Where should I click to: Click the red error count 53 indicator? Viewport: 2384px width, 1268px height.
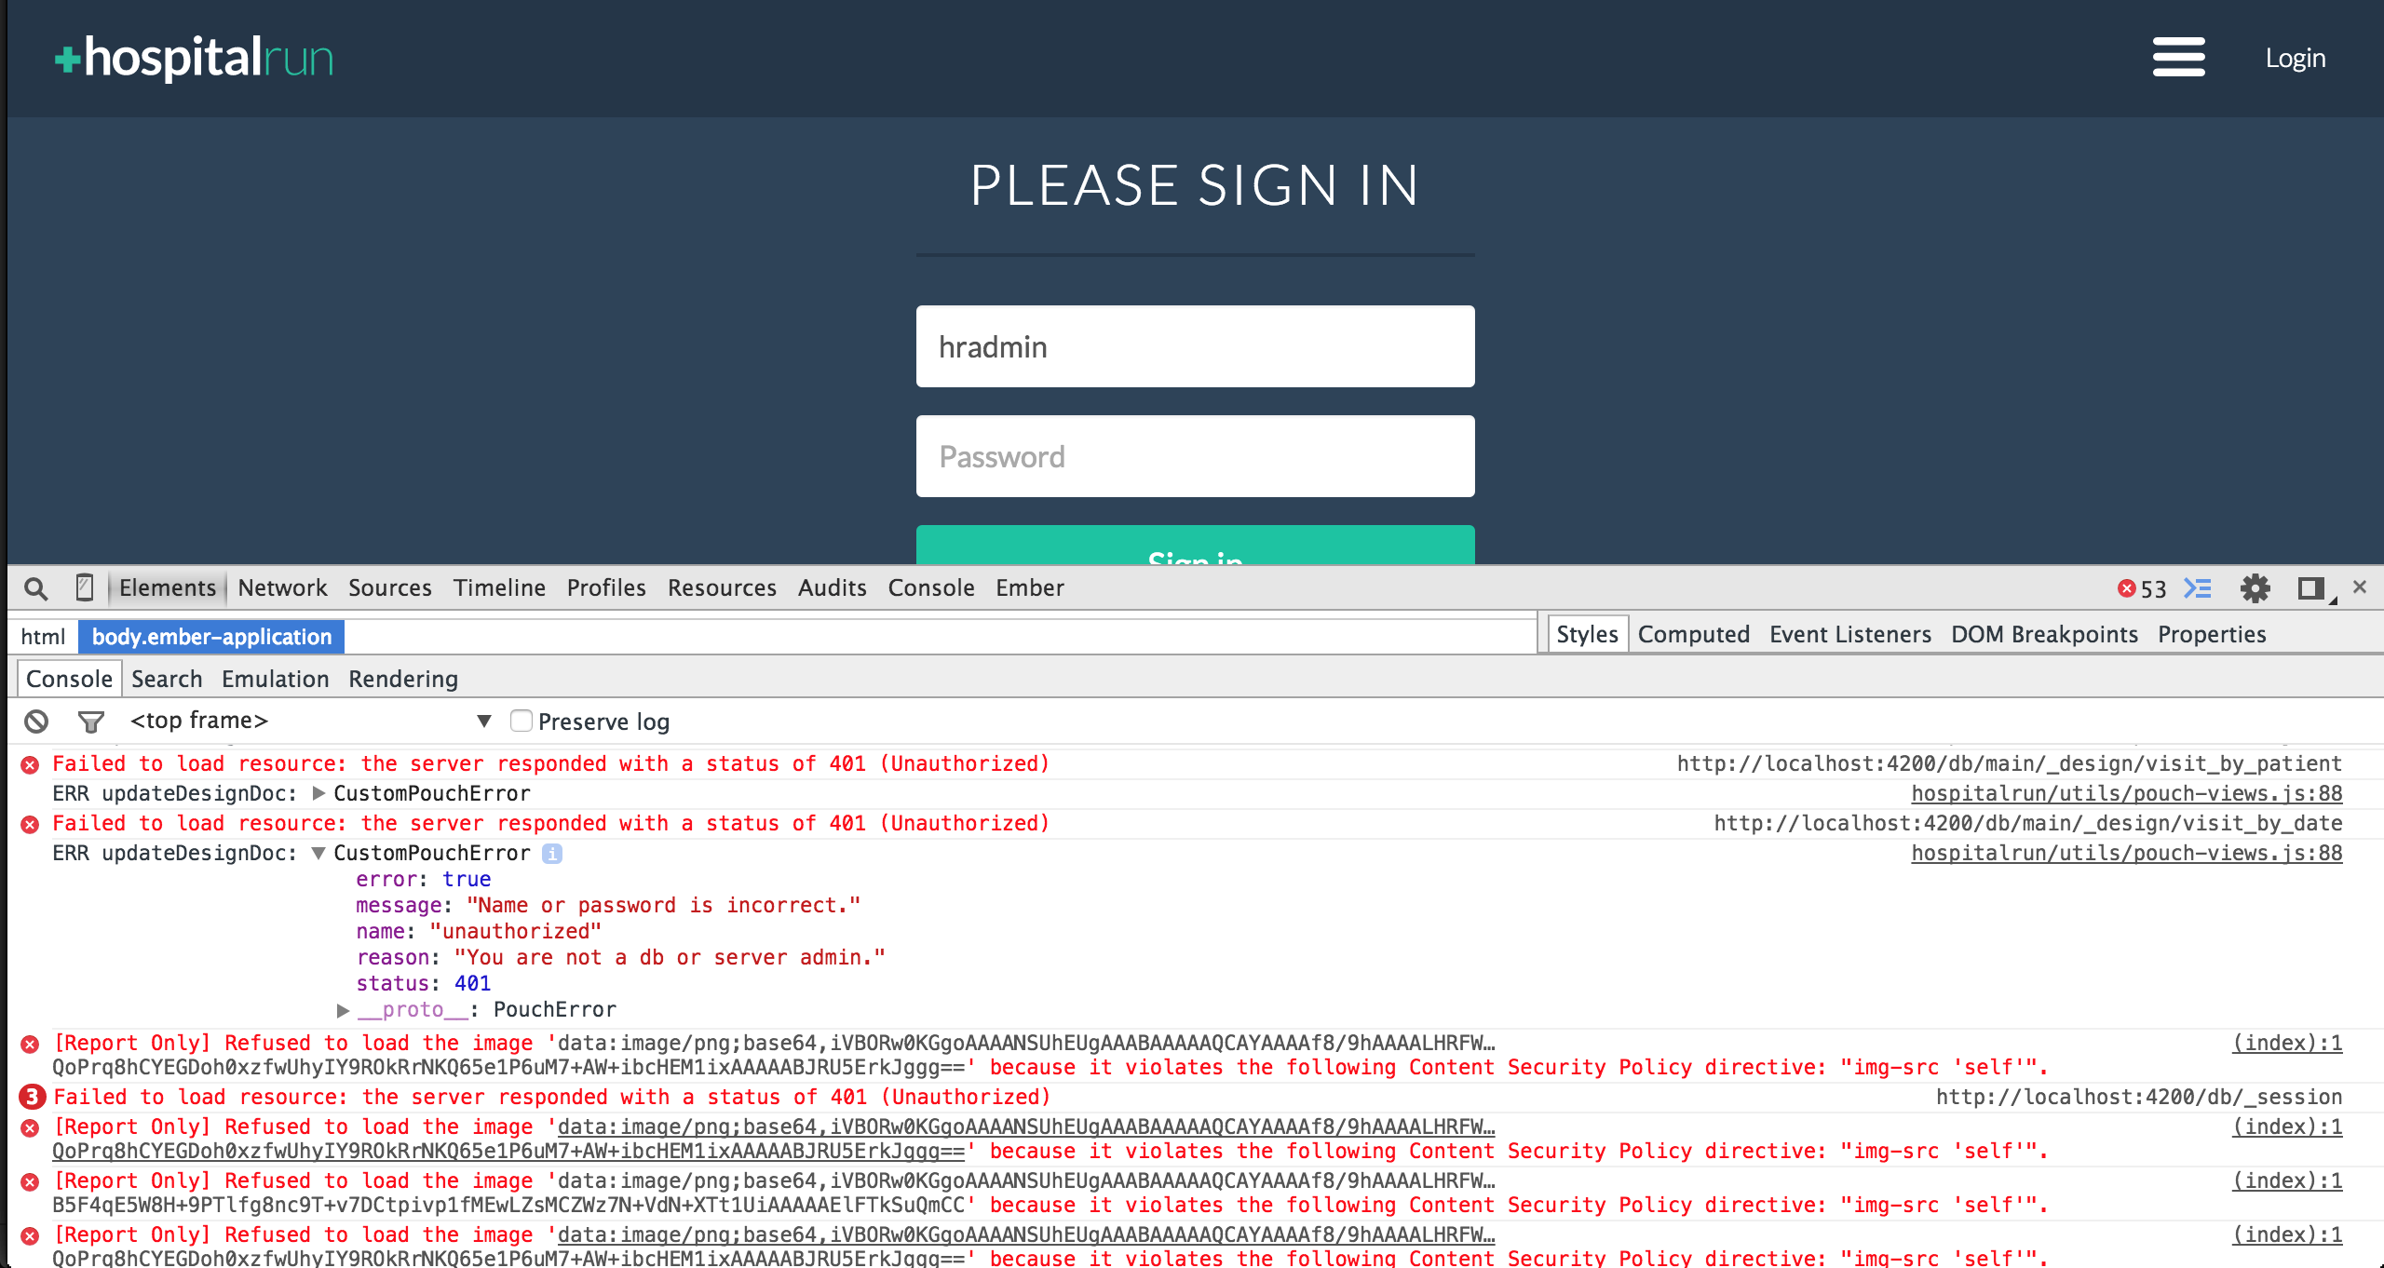[2142, 588]
